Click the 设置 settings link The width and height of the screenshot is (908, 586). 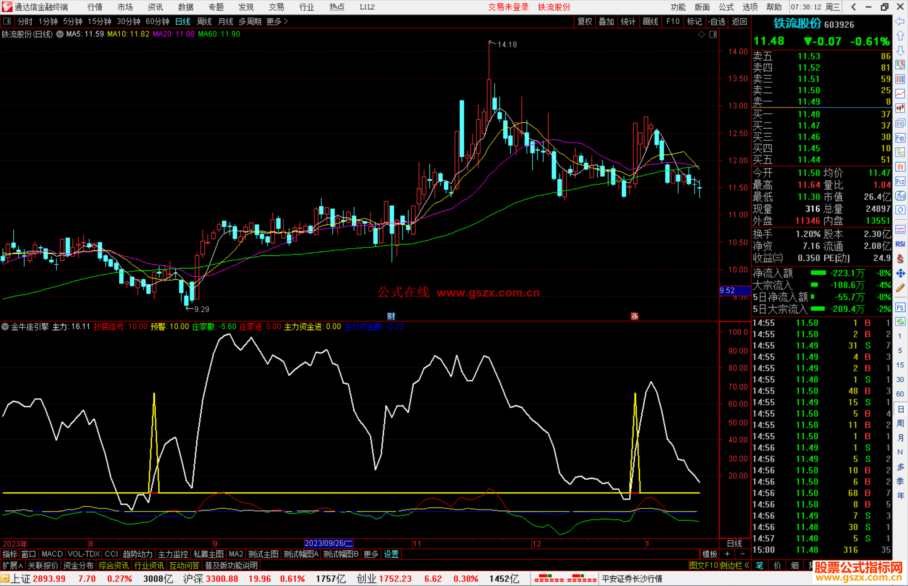click(x=391, y=554)
